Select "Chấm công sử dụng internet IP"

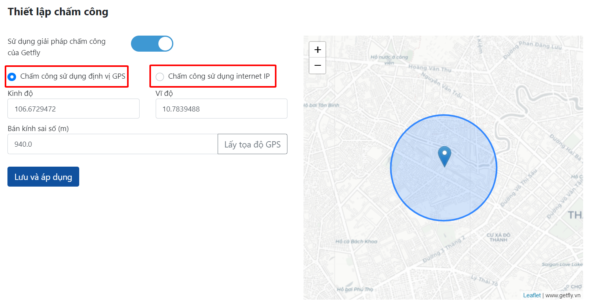160,77
